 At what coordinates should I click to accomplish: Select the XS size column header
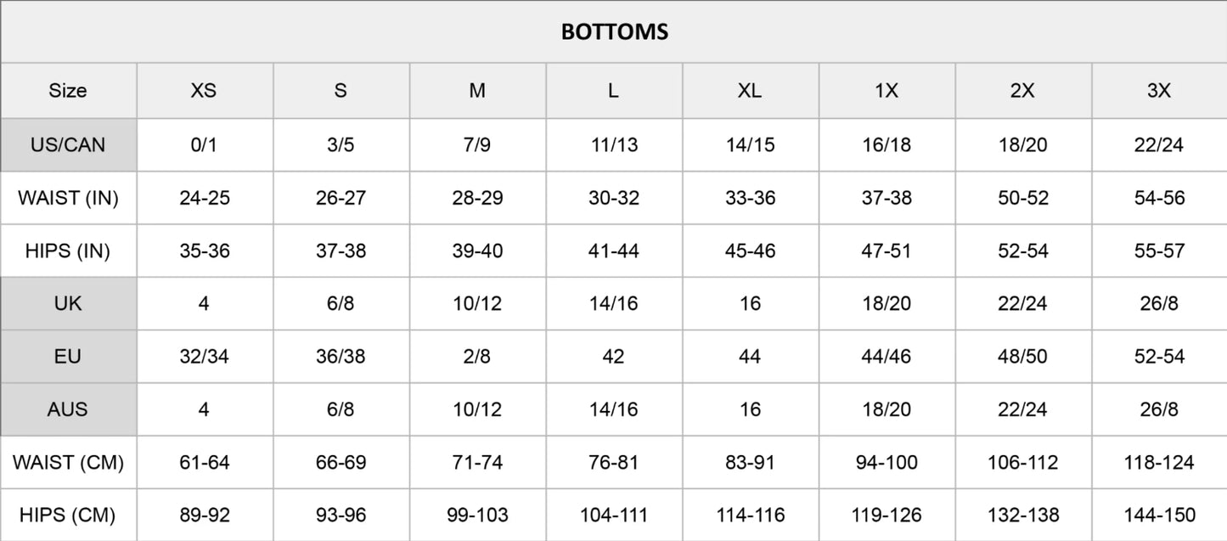pyautogui.click(x=204, y=91)
